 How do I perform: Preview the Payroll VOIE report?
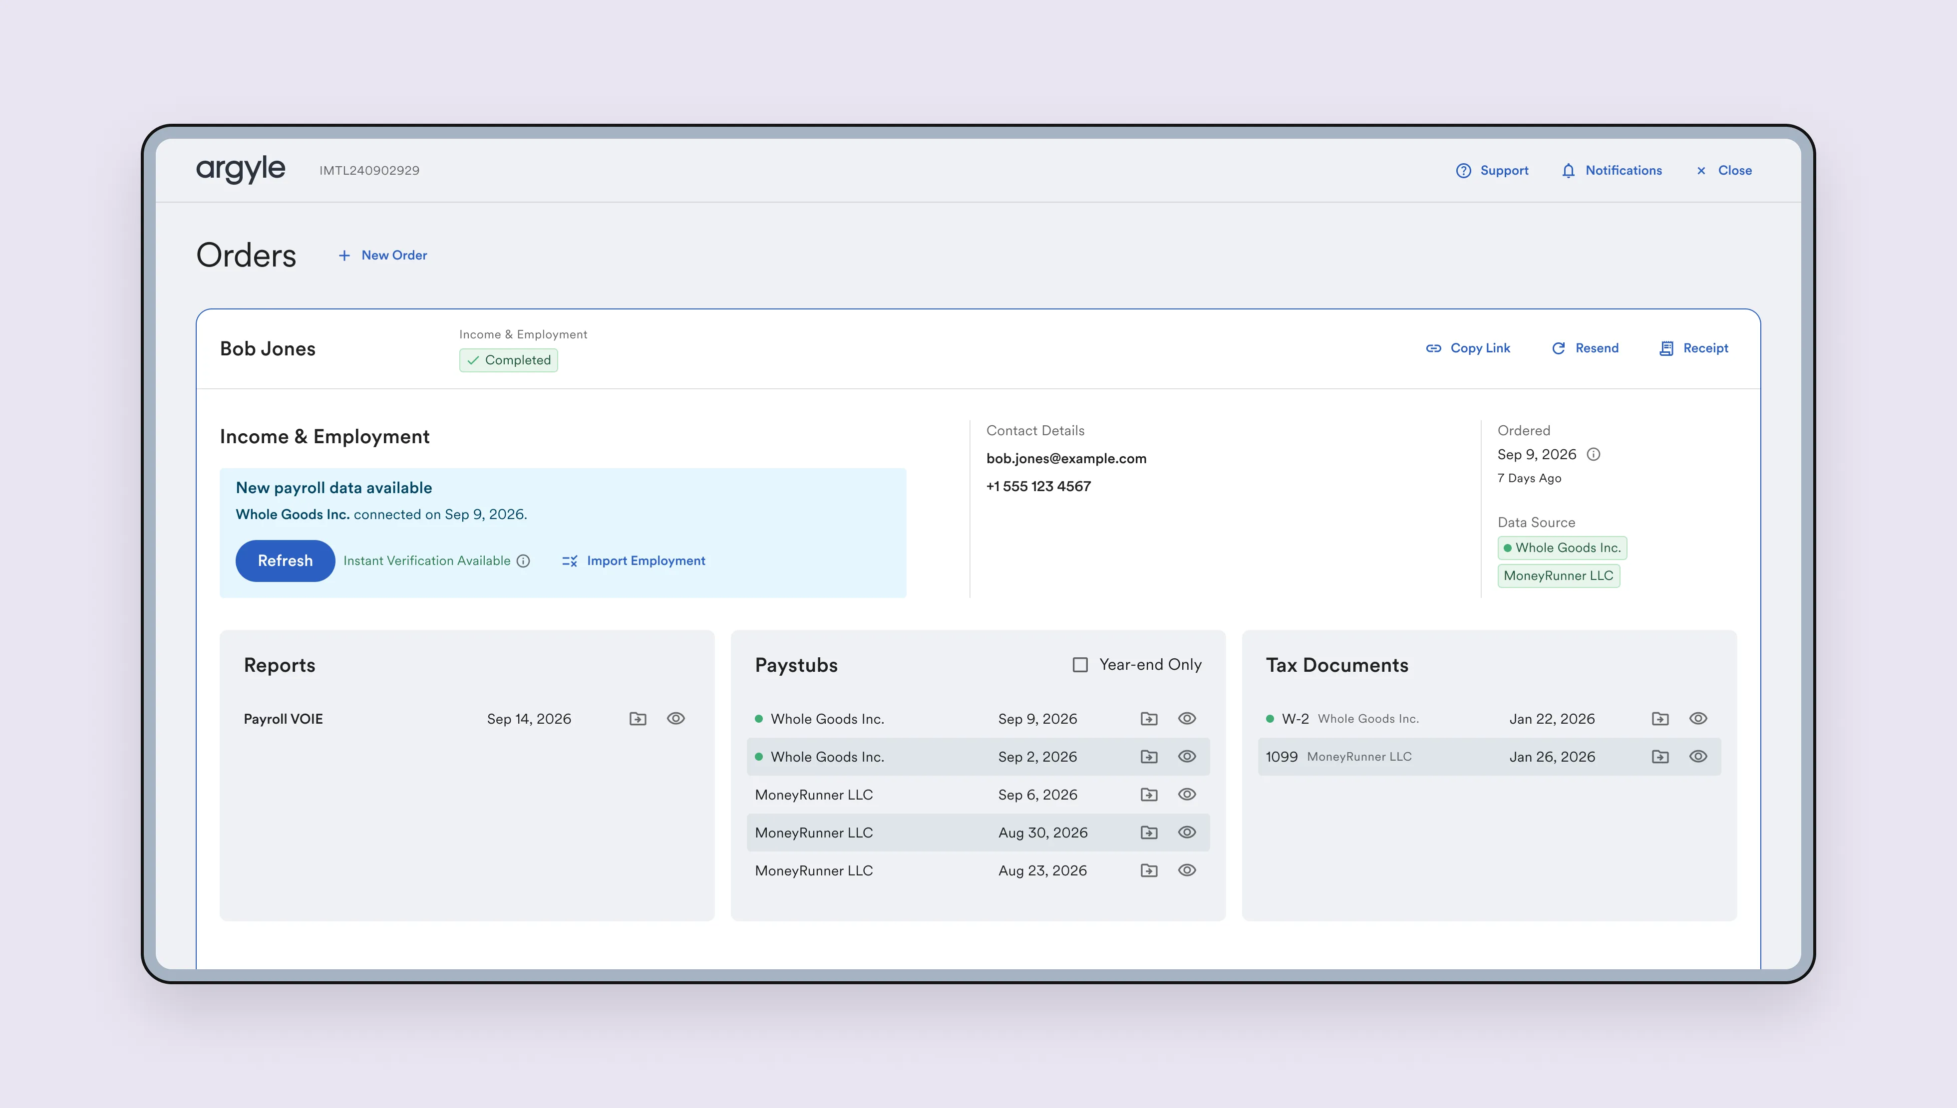pyautogui.click(x=676, y=718)
